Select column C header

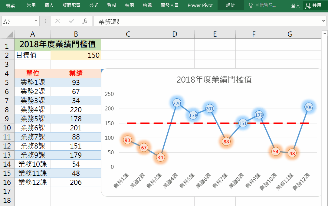tap(128, 34)
